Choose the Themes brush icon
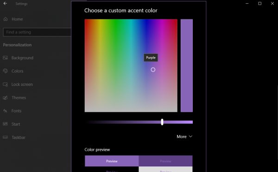 pyautogui.click(x=5, y=97)
